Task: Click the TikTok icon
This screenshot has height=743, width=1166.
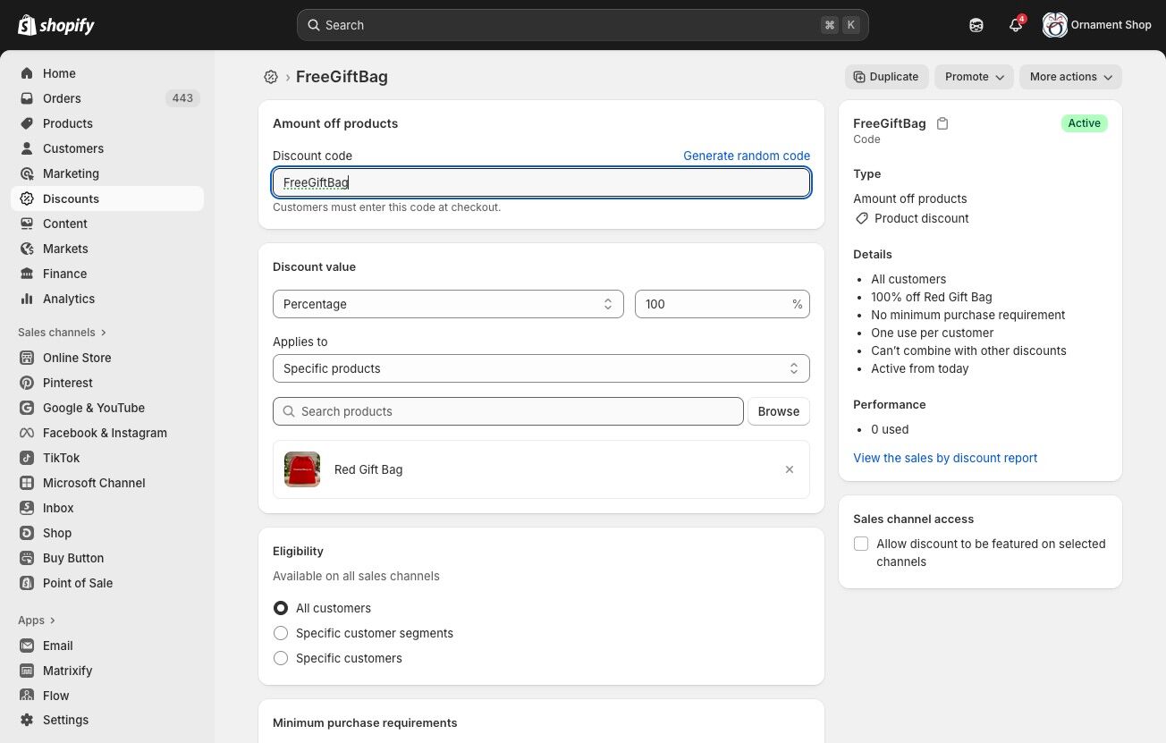Action: (27, 458)
